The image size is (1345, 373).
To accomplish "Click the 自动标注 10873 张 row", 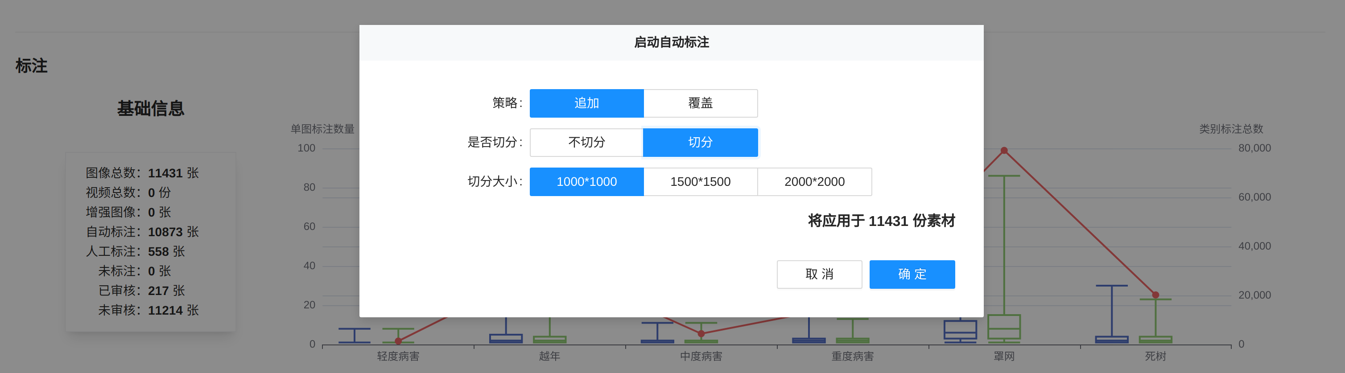I will tap(142, 232).
